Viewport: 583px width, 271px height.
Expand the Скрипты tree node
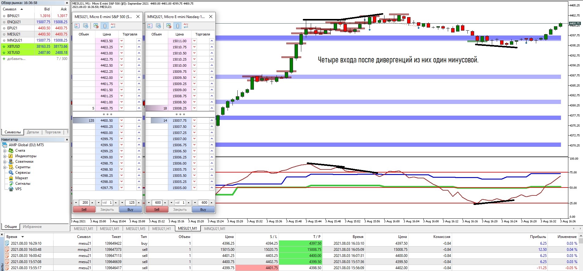click(5, 167)
